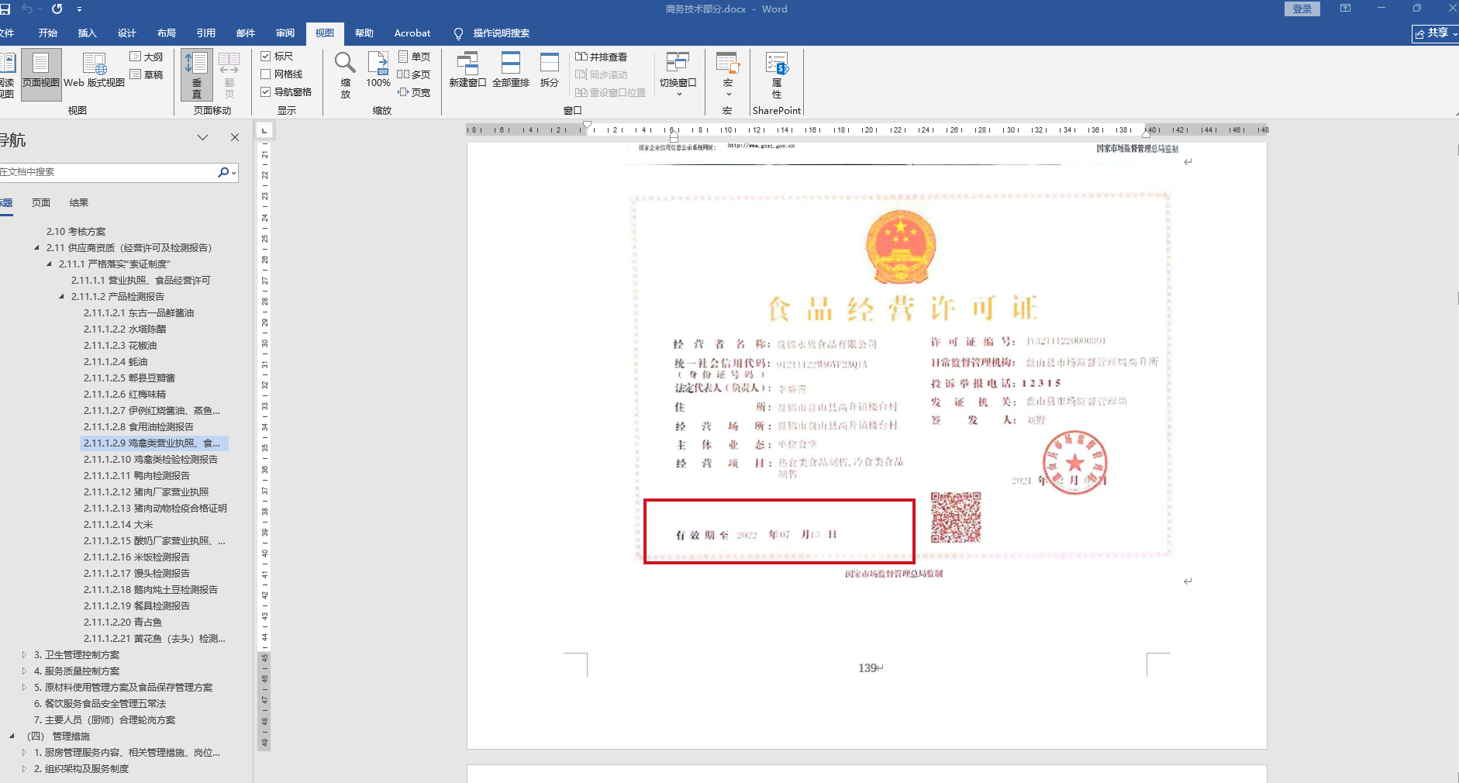This screenshot has height=783, width=1459.
Task: Open the 邮件 ribbon tab
Action: pyautogui.click(x=246, y=33)
